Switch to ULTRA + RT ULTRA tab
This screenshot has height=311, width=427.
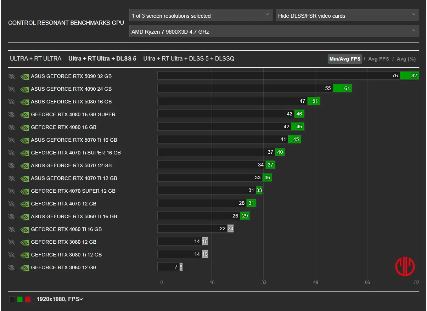point(35,58)
